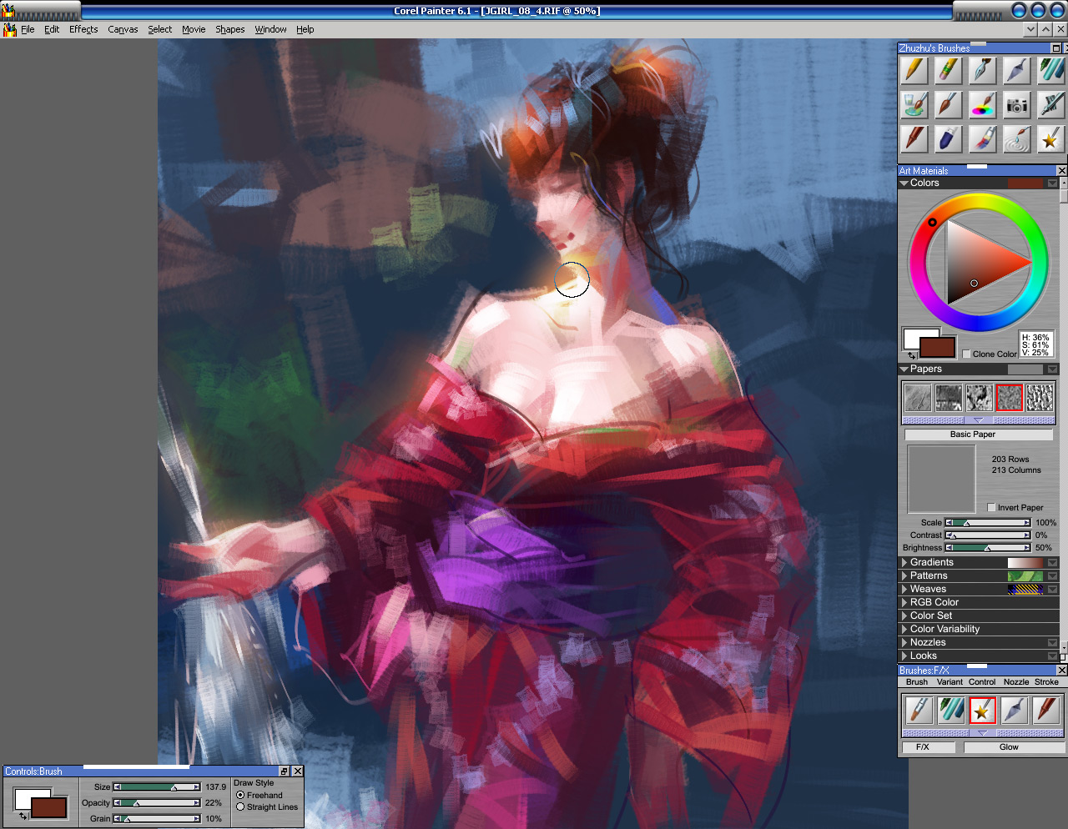The height and width of the screenshot is (829, 1068).
Task: Expand the Gradients section
Action: [904, 562]
